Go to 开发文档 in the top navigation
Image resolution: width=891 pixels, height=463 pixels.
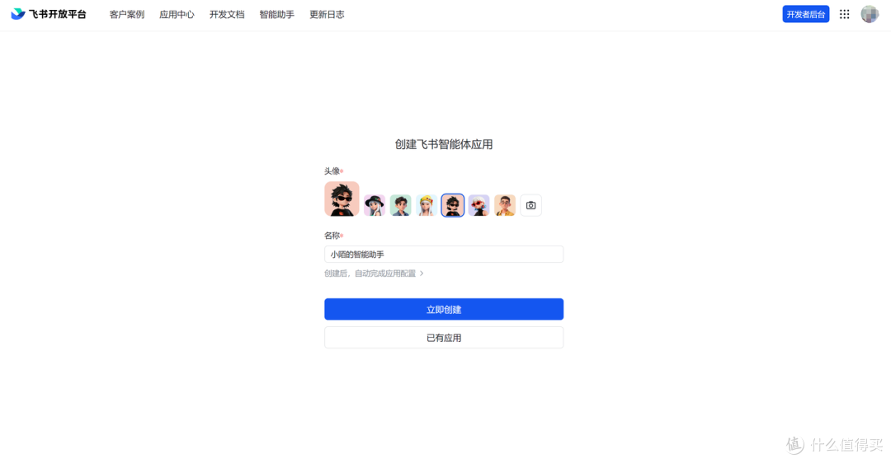point(227,15)
